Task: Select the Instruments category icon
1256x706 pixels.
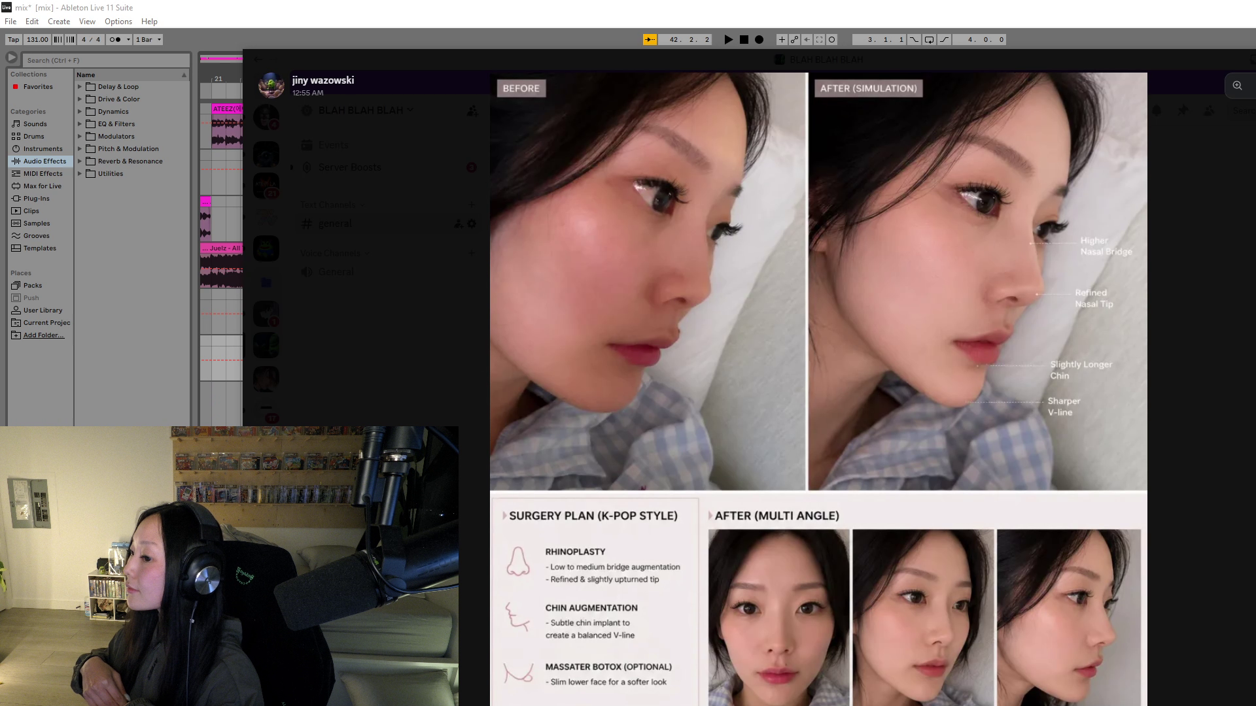Action: click(x=16, y=149)
